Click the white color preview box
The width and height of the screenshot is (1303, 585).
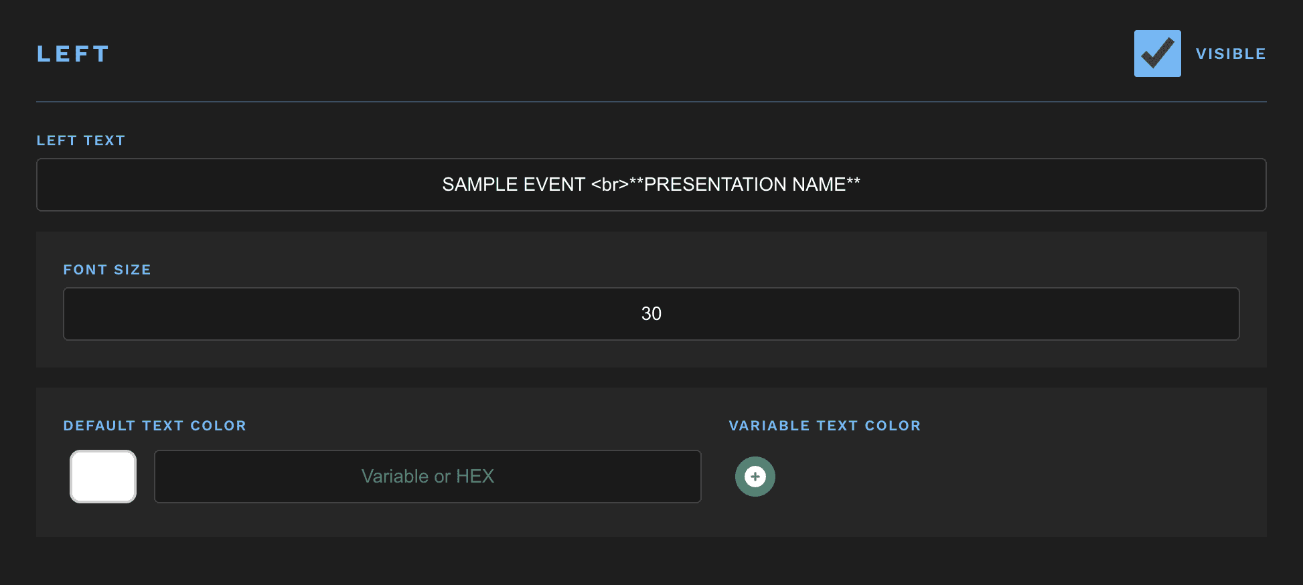coord(103,477)
